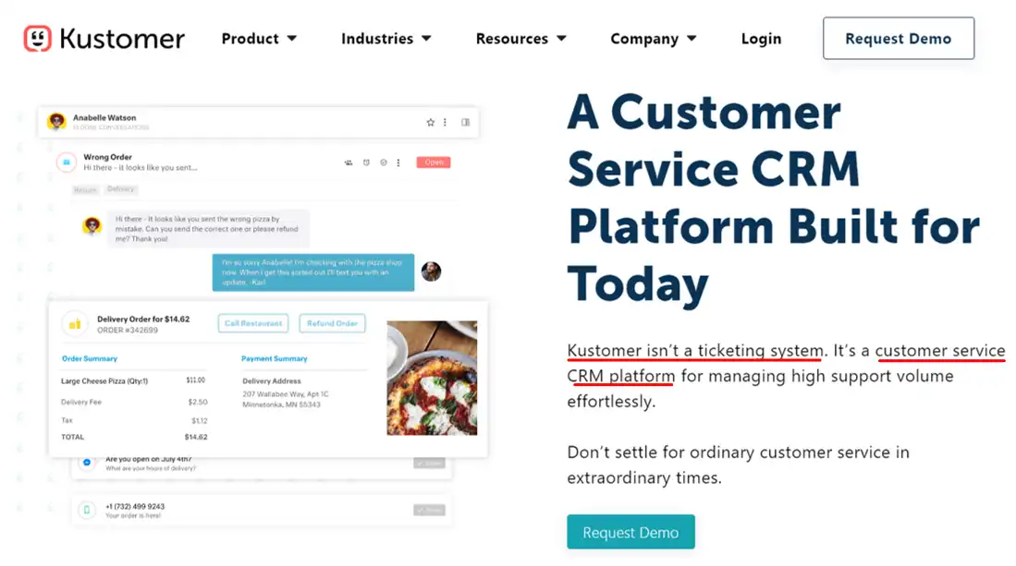This screenshot has height=566, width=1016.
Task: Click '207 Wallabee Way, Apt 1C' address line
Action: pos(286,394)
